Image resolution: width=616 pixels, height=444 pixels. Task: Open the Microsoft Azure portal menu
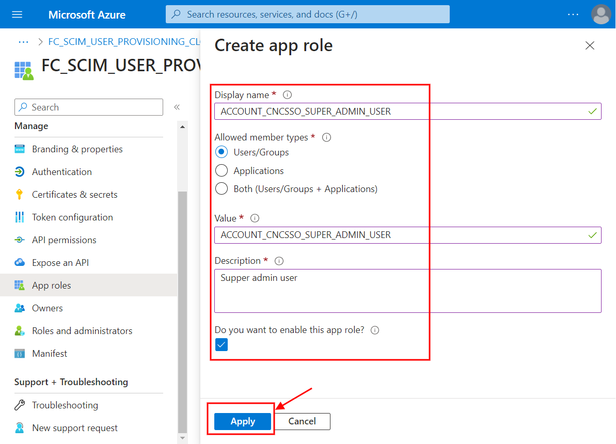point(17,14)
